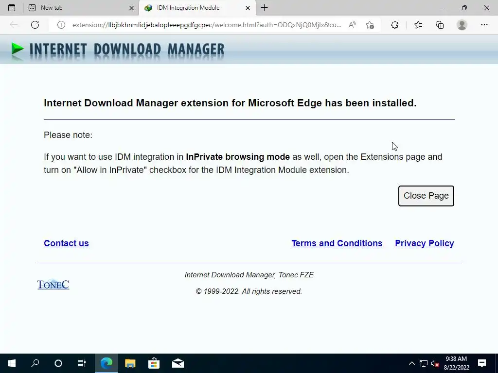Open the taskbar search magnifier

tap(35, 363)
